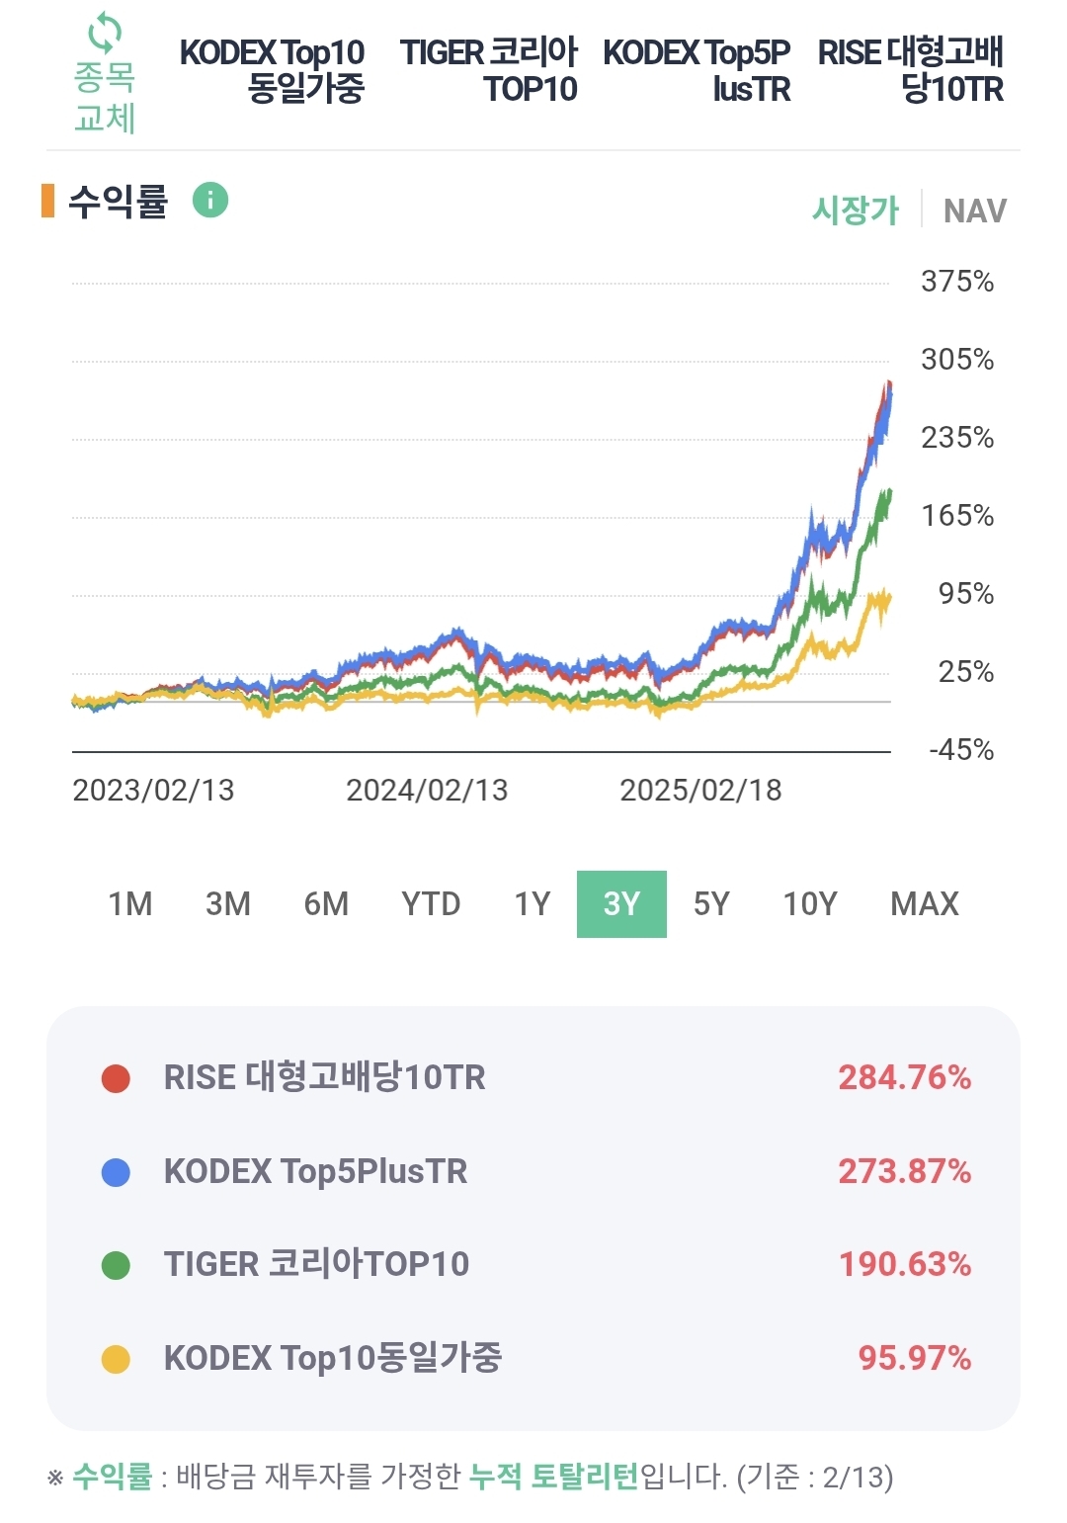Toggle the green TIGER 코리아TOP10 legend dot

coord(117,1265)
